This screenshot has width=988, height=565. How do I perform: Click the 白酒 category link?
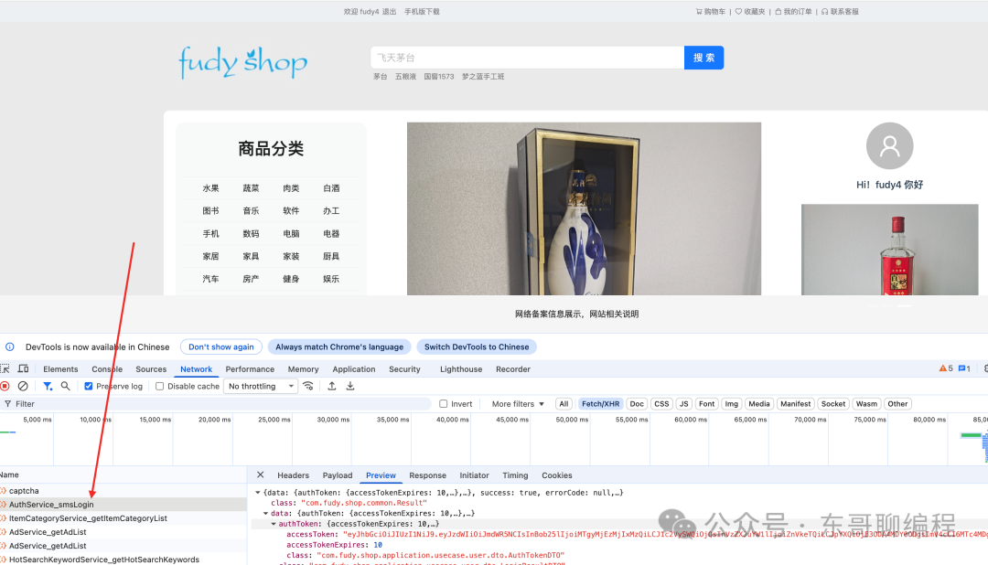331,187
